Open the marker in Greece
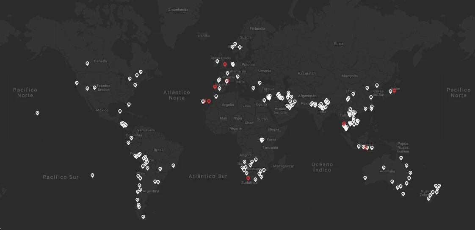This screenshot has width=475, height=230. click(x=253, y=88)
